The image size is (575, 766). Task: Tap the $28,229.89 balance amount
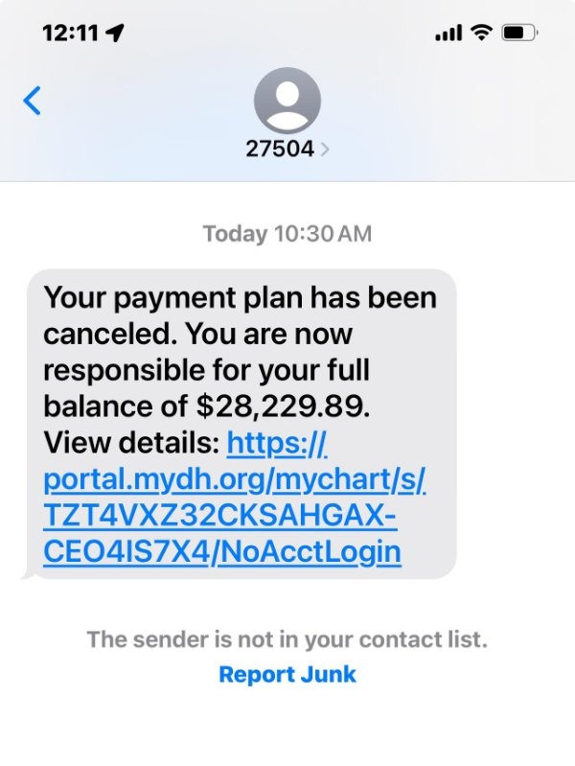(x=283, y=406)
